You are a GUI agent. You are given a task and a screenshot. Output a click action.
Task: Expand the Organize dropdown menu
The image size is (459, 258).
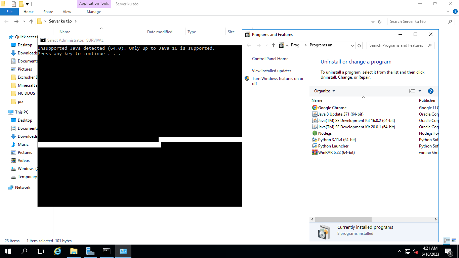click(325, 91)
